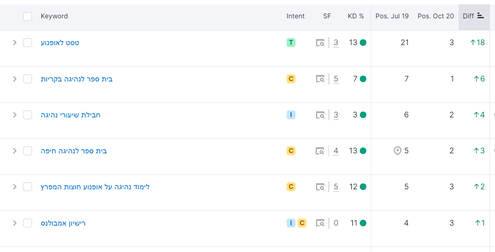Image resolution: width=495 pixels, height=252 pixels.
Task: Open SERP features icon for חבילת שיעורי נהיגה
Action: pos(320,115)
